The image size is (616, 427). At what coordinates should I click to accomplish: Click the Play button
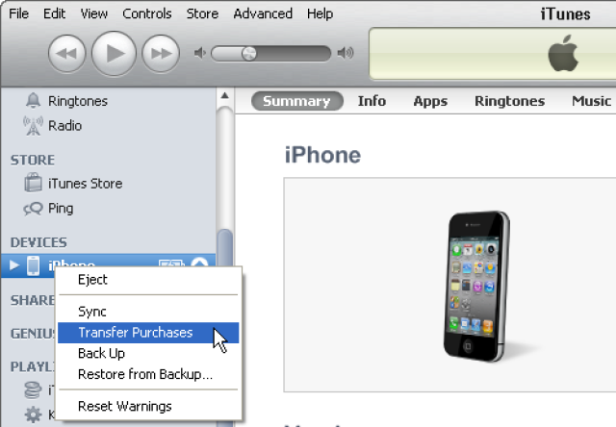tap(114, 54)
